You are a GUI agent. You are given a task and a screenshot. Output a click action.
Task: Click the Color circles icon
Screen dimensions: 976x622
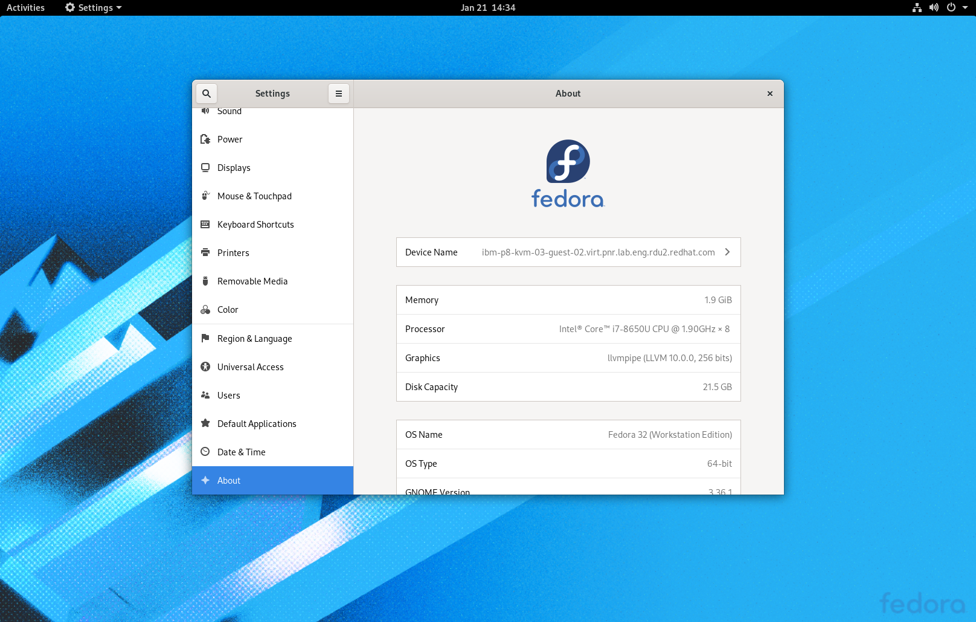(205, 310)
